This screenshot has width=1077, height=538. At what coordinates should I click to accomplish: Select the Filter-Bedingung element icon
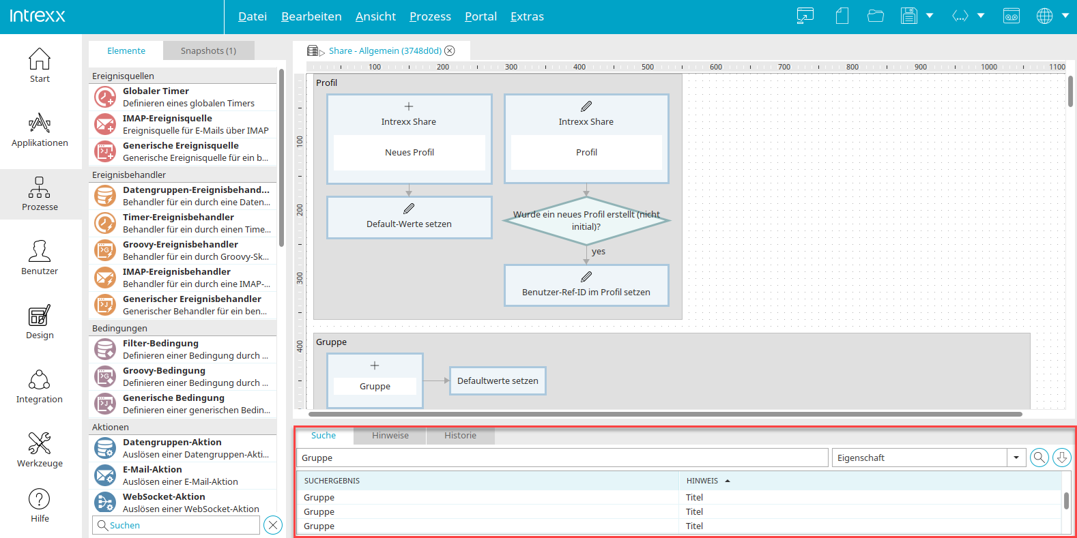pyautogui.click(x=105, y=349)
